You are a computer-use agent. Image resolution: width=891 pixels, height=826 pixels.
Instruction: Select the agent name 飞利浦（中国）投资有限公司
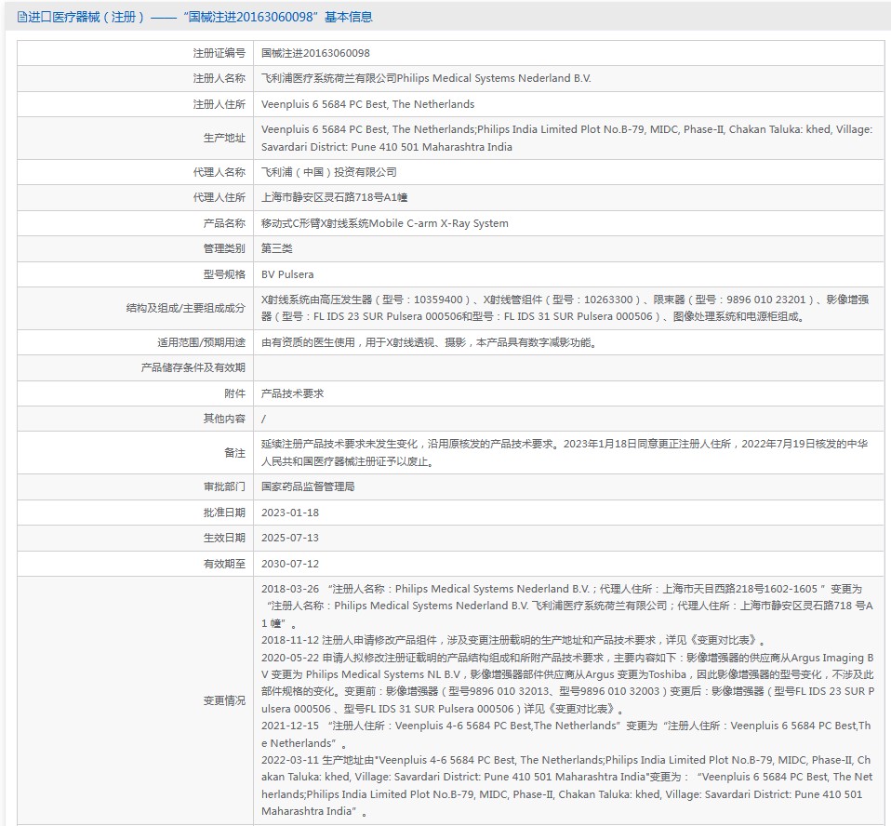click(329, 172)
